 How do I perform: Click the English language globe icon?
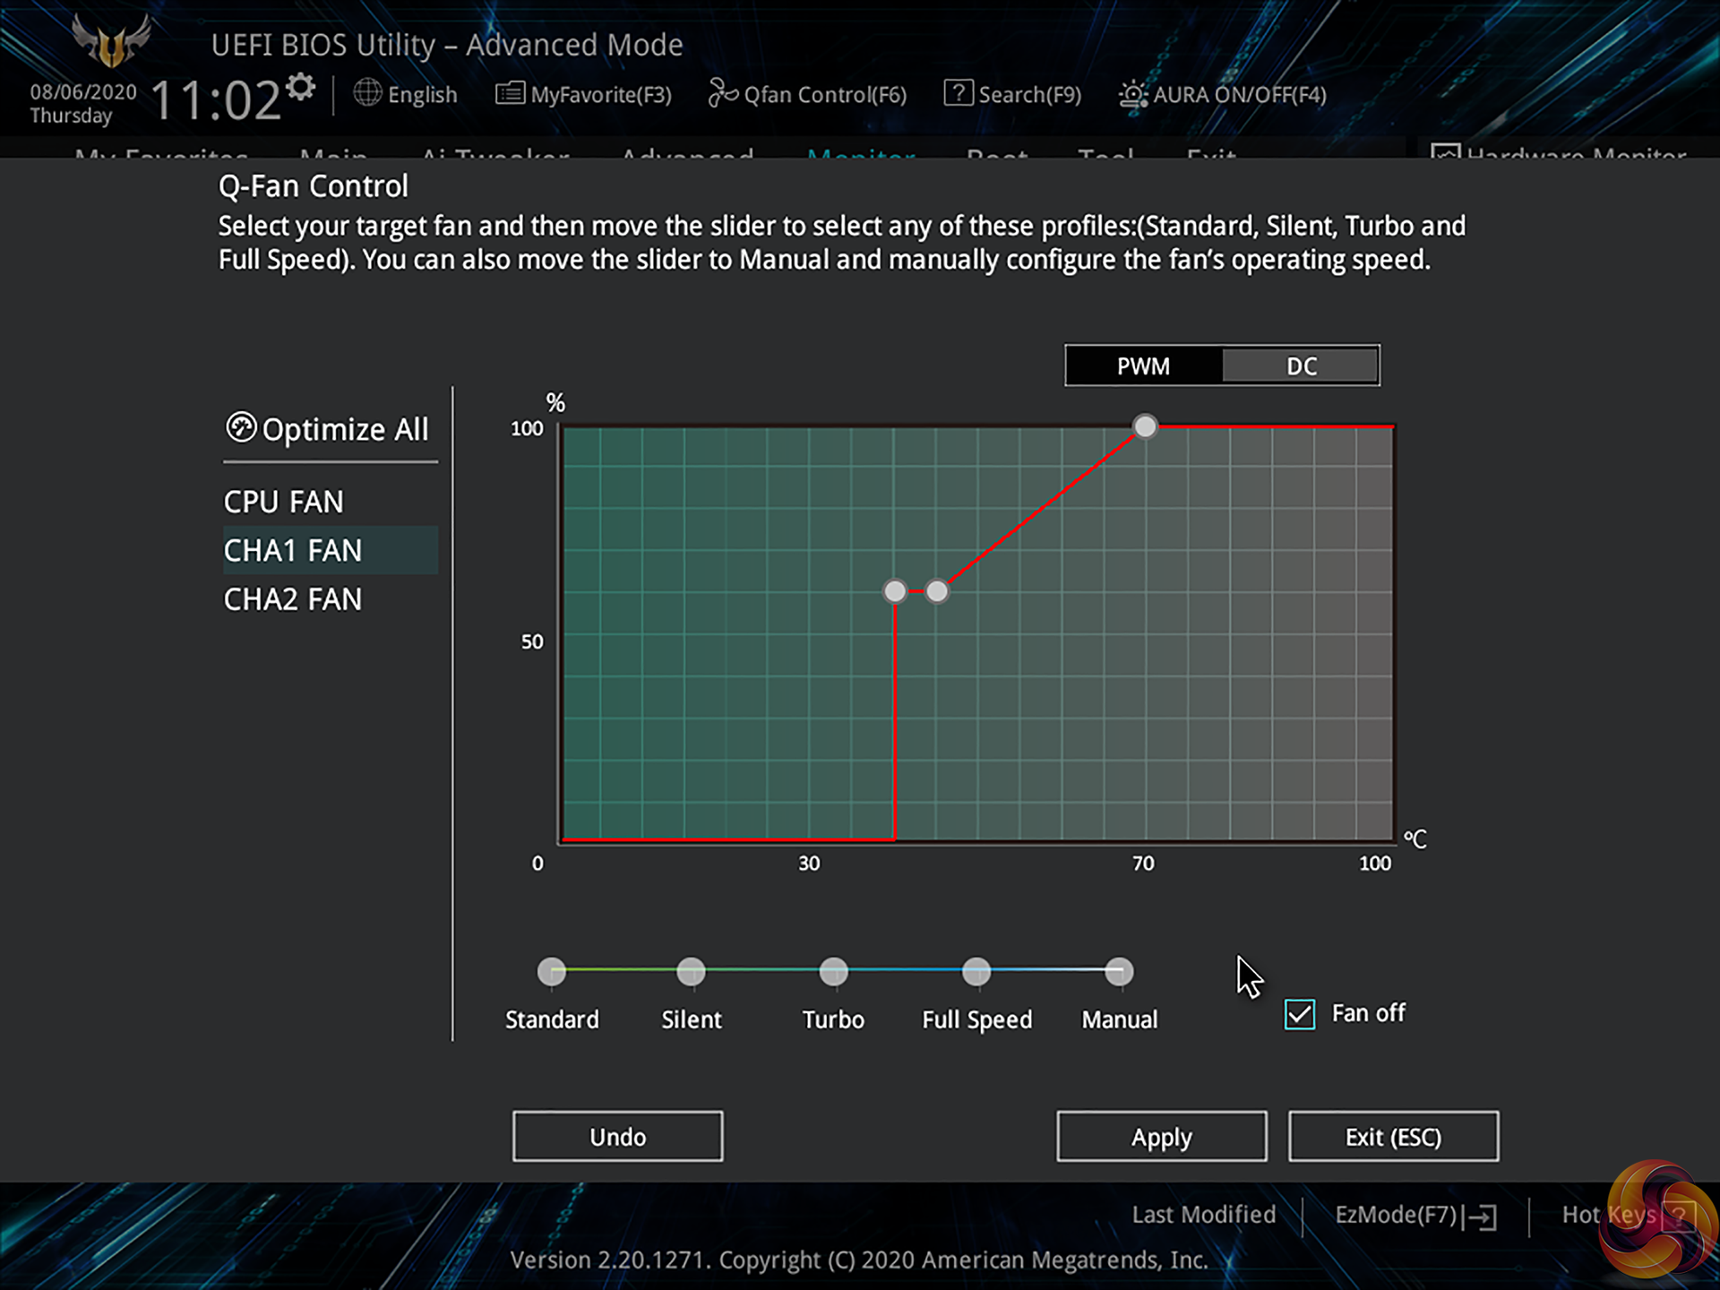[x=367, y=92]
